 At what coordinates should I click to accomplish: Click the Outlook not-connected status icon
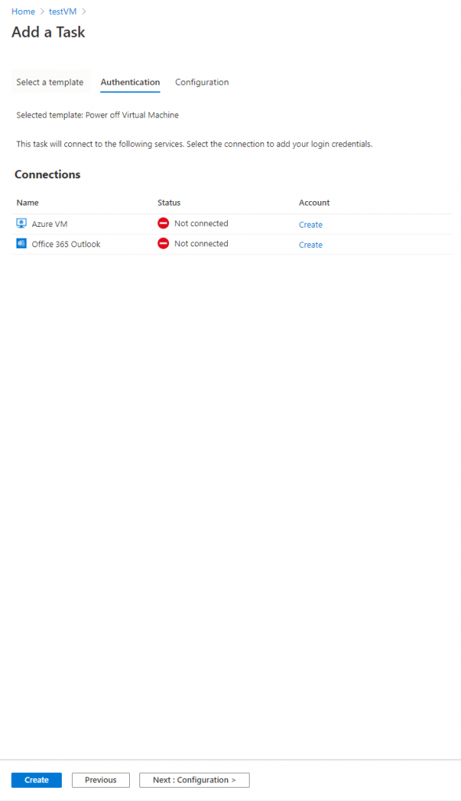click(163, 244)
